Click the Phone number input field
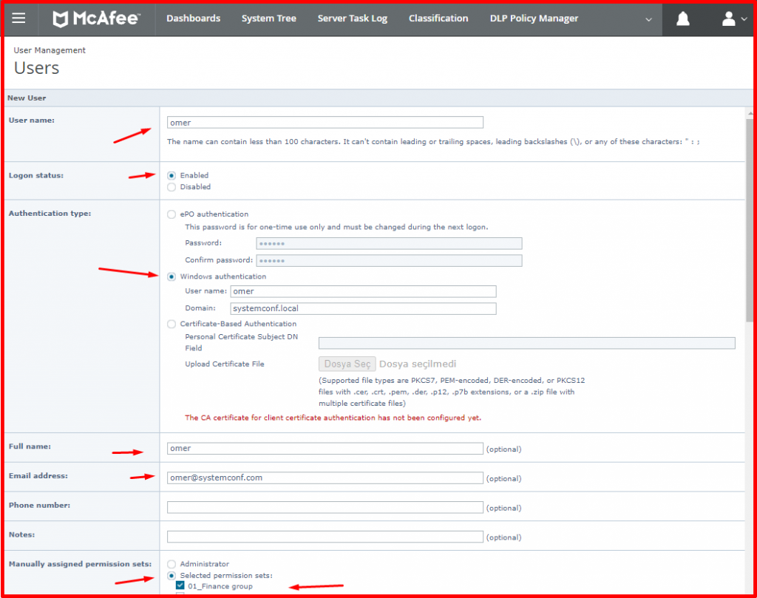This screenshot has height=598, width=757. (x=325, y=507)
